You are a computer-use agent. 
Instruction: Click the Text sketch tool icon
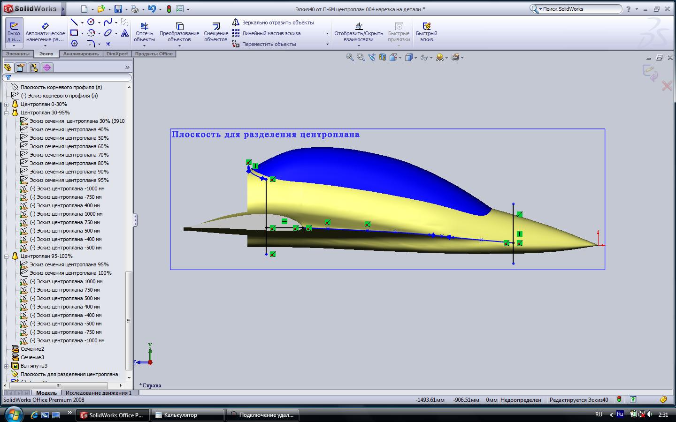(x=125, y=33)
